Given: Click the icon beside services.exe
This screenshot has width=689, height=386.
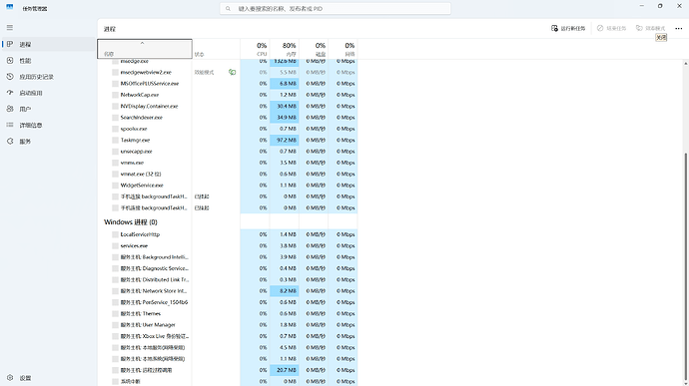Looking at the screenshot, I should [x=115, y=246].
